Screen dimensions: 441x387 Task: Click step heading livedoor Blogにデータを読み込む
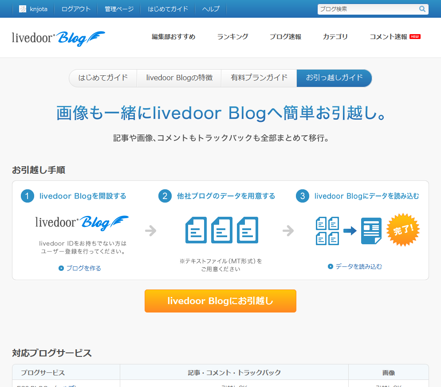click(367, 196)
